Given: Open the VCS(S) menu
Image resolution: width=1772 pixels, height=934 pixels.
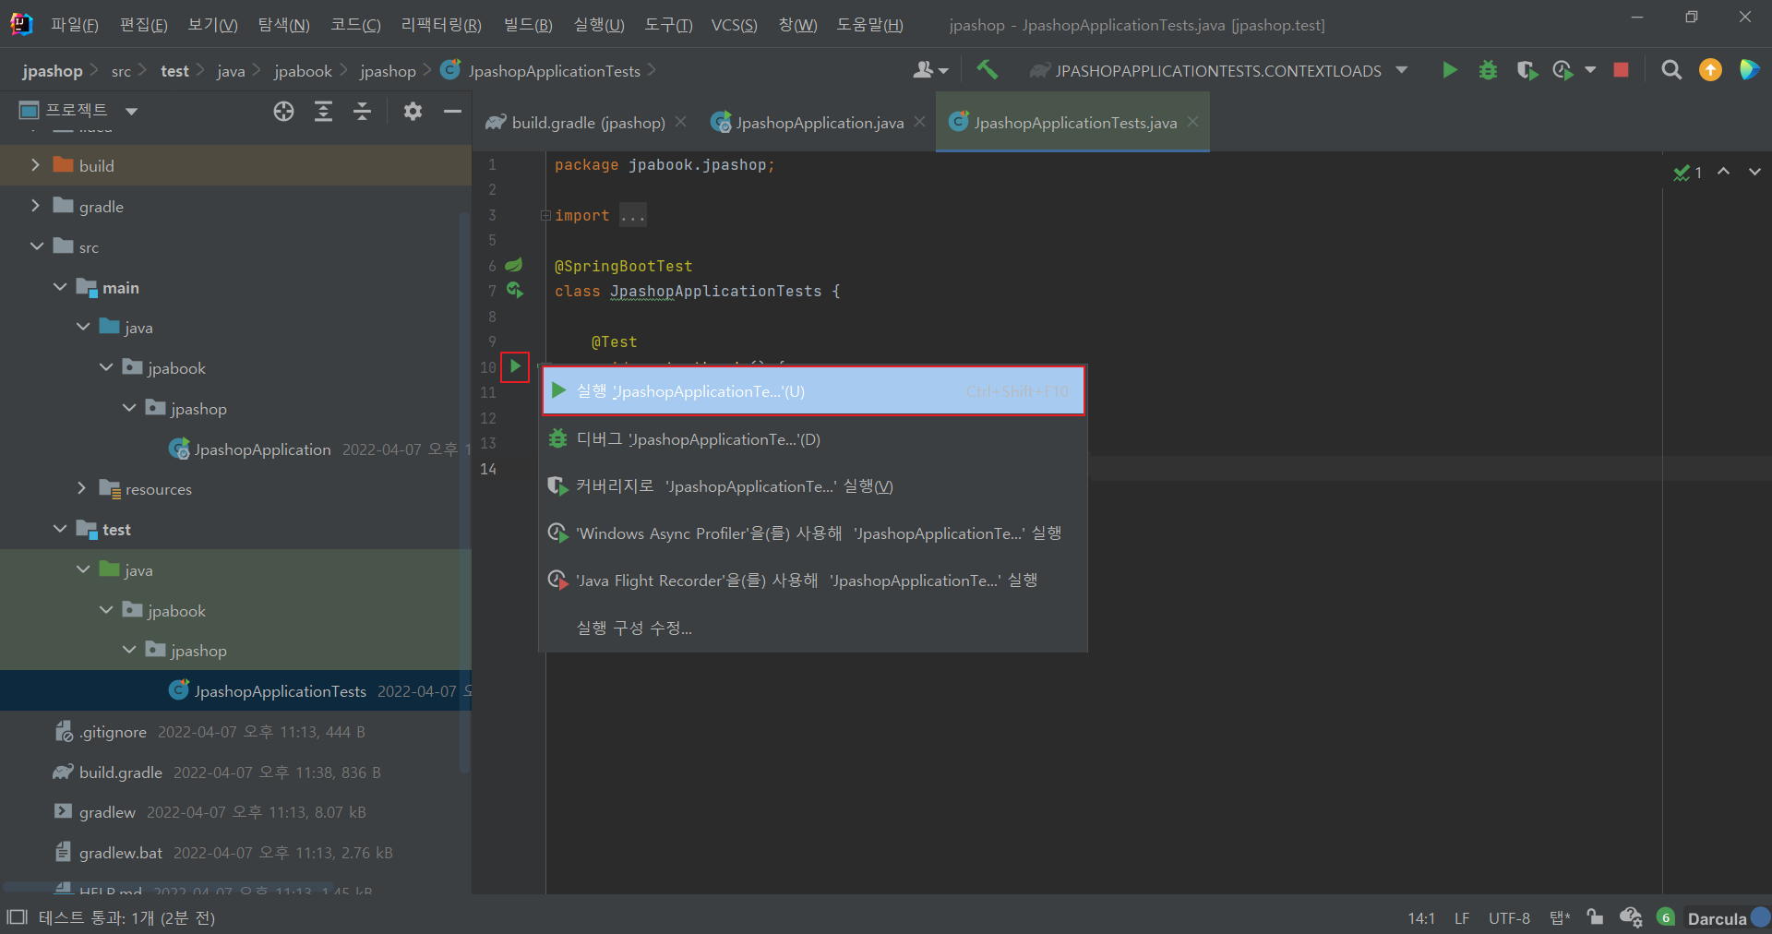Looking at the screenshot, I should point(734,25).
